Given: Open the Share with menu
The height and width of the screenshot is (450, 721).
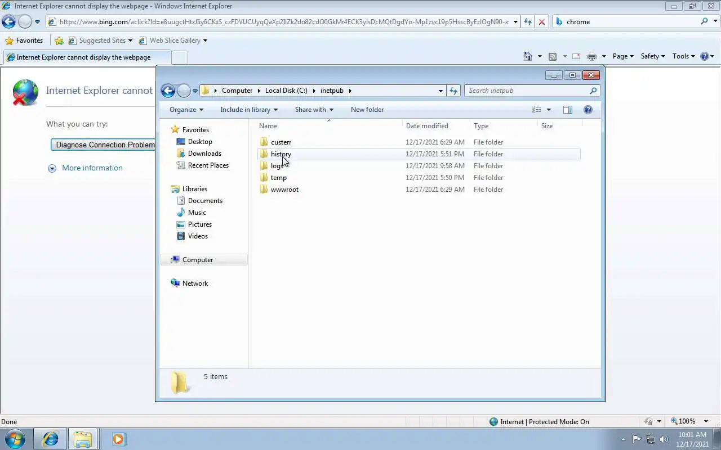Looking at the screenshot, I should pyautogui.click(x=314, y=110).
